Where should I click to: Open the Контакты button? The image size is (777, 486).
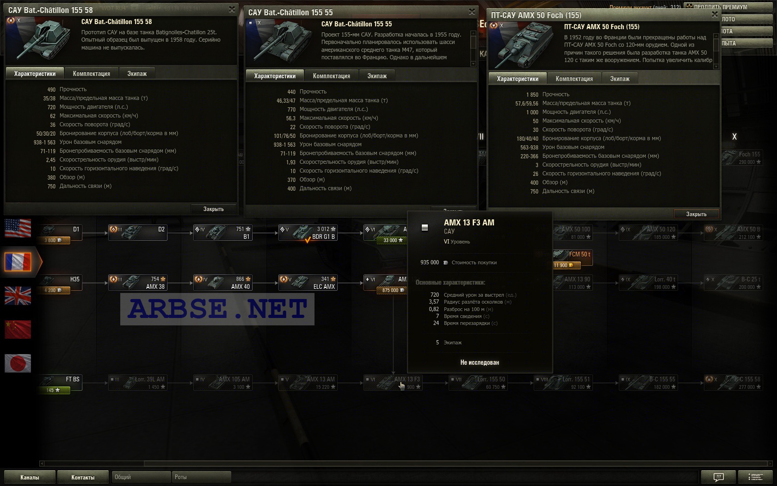pyautogui.click(x=83, y=477)
